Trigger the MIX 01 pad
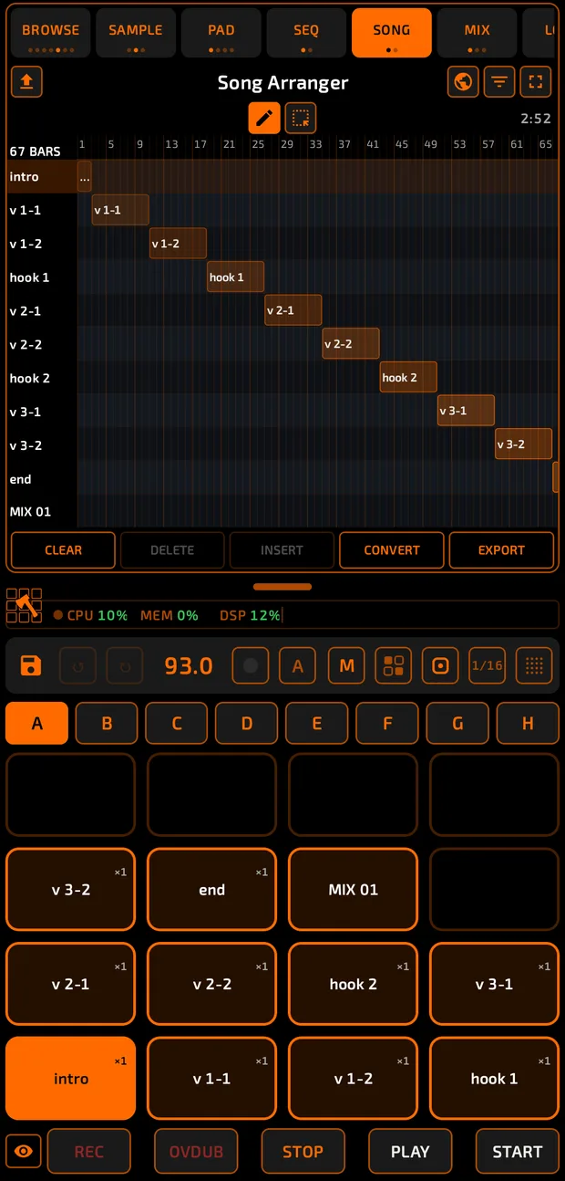This screenshot has height=1181, width=565. pos(353,889)
